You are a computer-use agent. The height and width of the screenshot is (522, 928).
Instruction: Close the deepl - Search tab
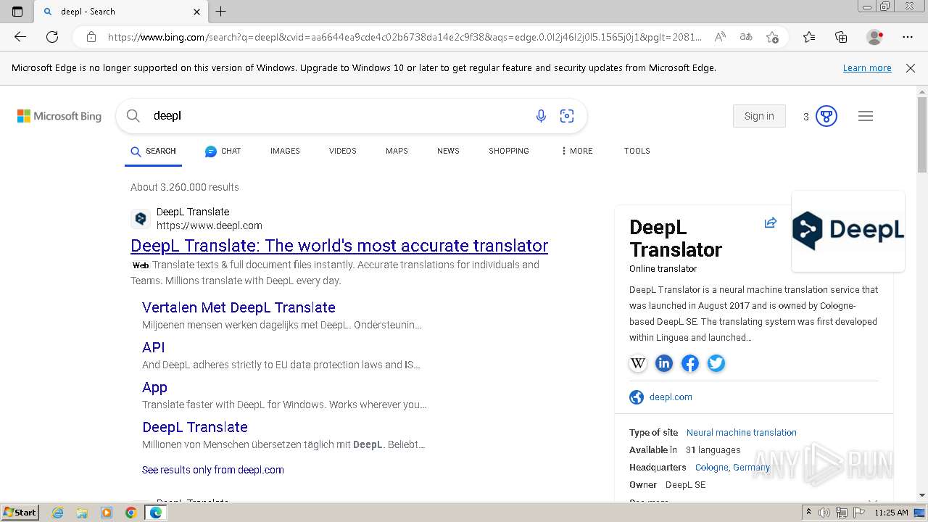(197, 12)
